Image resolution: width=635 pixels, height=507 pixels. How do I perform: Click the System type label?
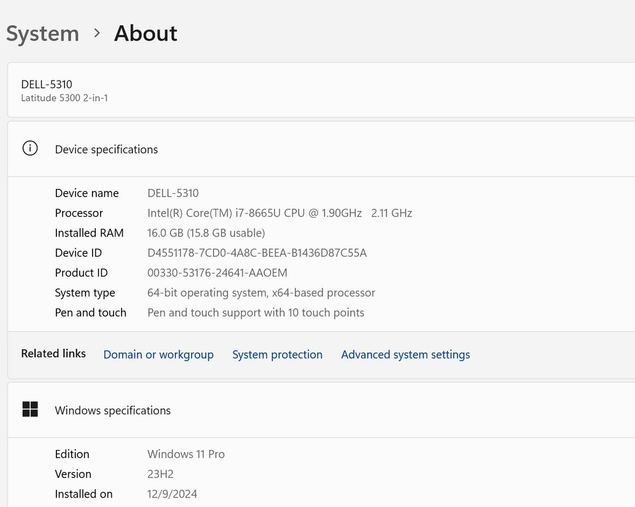tap(85, 293)
